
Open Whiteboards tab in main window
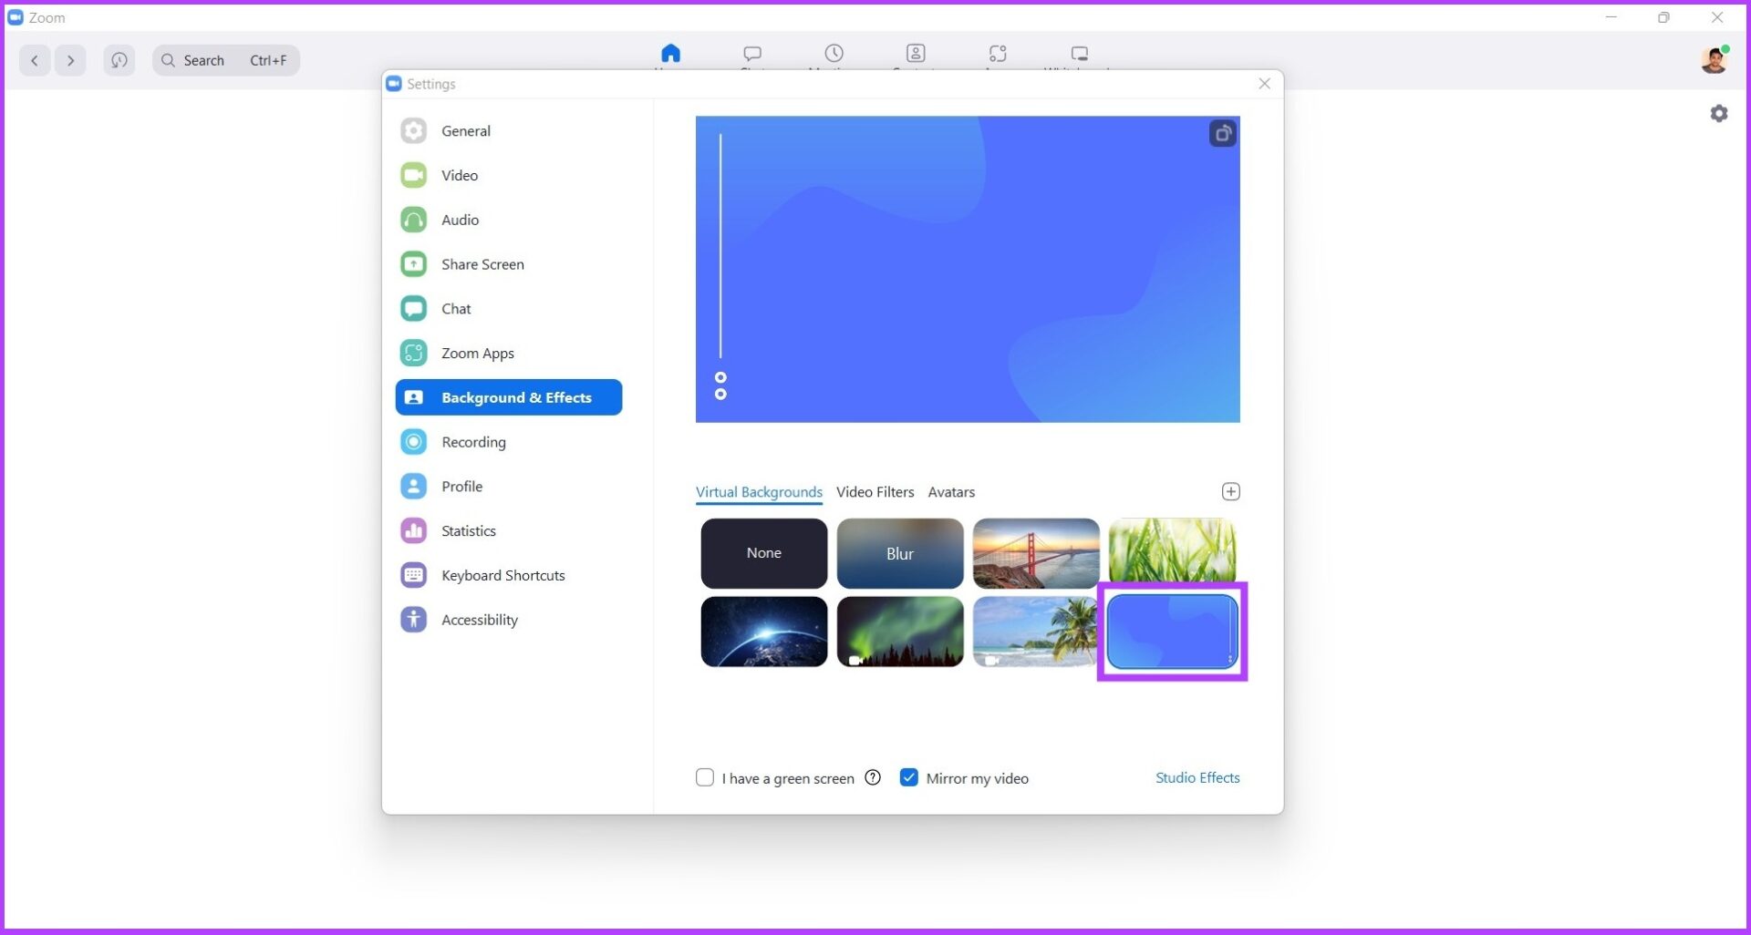(1079, 54)
